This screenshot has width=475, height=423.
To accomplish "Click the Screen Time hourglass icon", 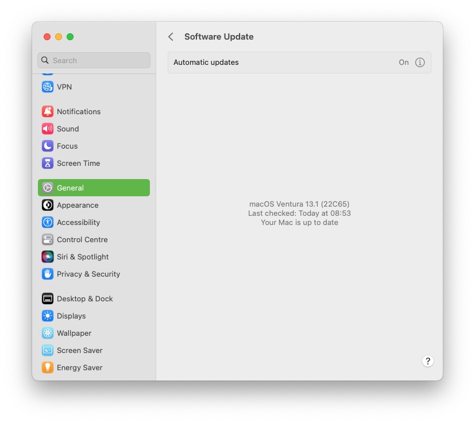I will (x=48, y=163).
